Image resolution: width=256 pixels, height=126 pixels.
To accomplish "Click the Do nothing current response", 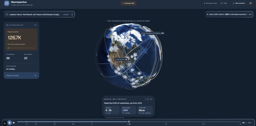I will tap(10, 69).
